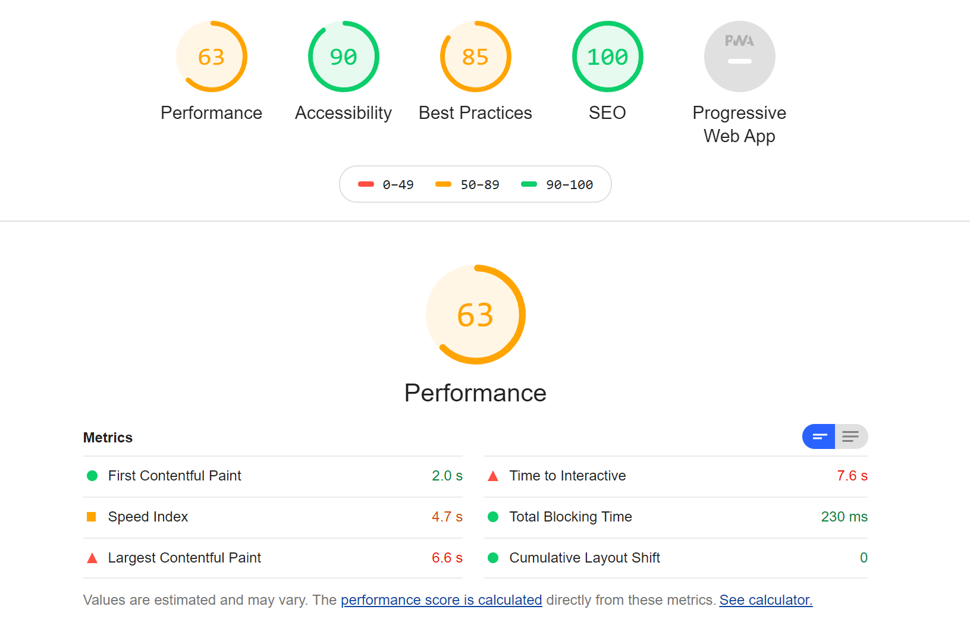Select the First Contentful Paint metric label

[175, 476]
